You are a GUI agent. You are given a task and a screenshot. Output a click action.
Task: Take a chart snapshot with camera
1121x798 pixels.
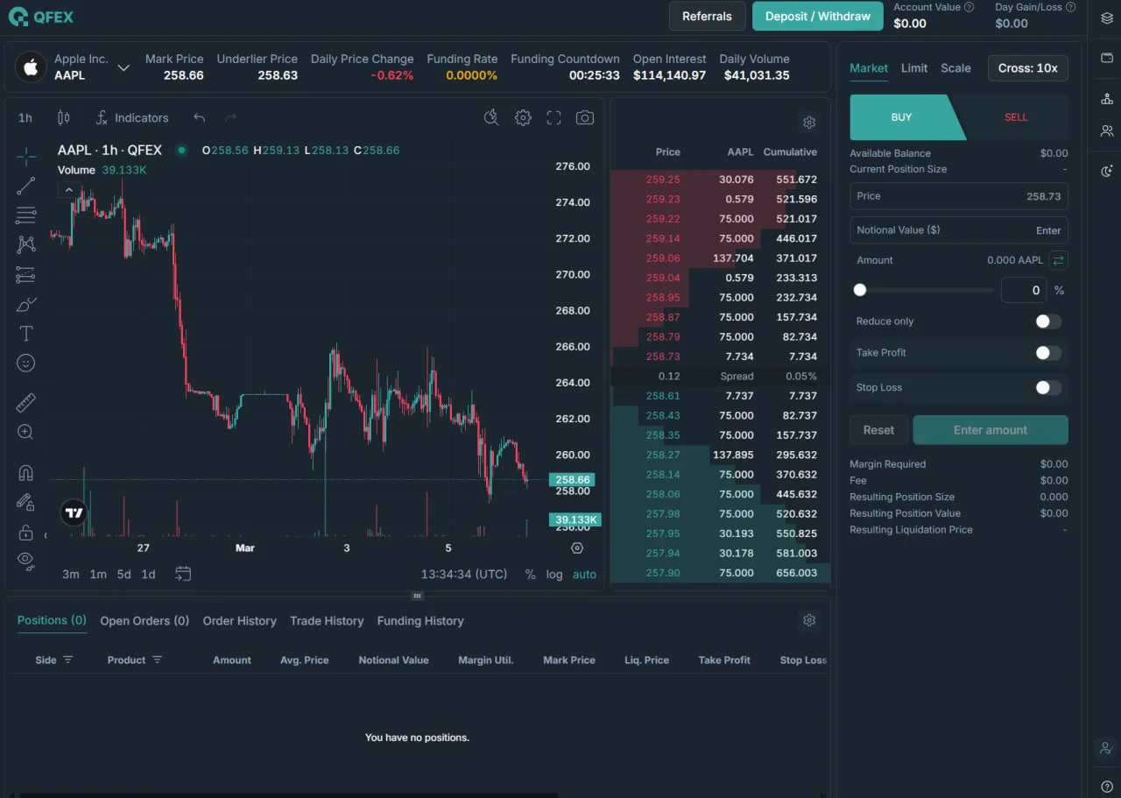(585, 117)
